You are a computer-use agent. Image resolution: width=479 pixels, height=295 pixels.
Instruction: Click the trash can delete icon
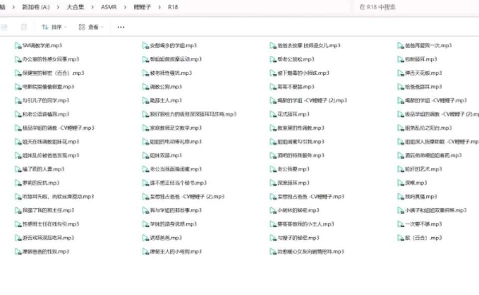[24, 27]
